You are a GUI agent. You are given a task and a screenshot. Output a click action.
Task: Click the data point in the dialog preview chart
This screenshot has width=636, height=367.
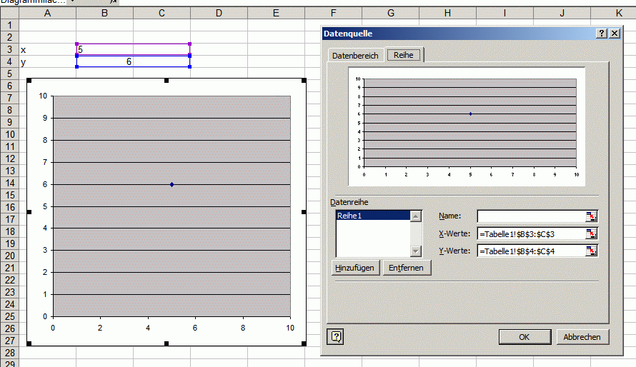(x=470, y=114)
